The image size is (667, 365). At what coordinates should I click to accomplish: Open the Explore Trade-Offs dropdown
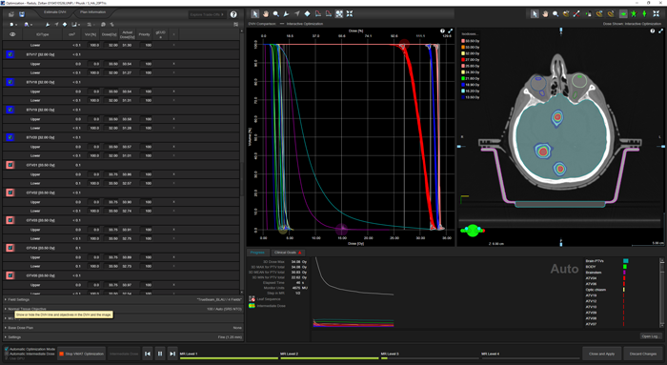[207, 14]
